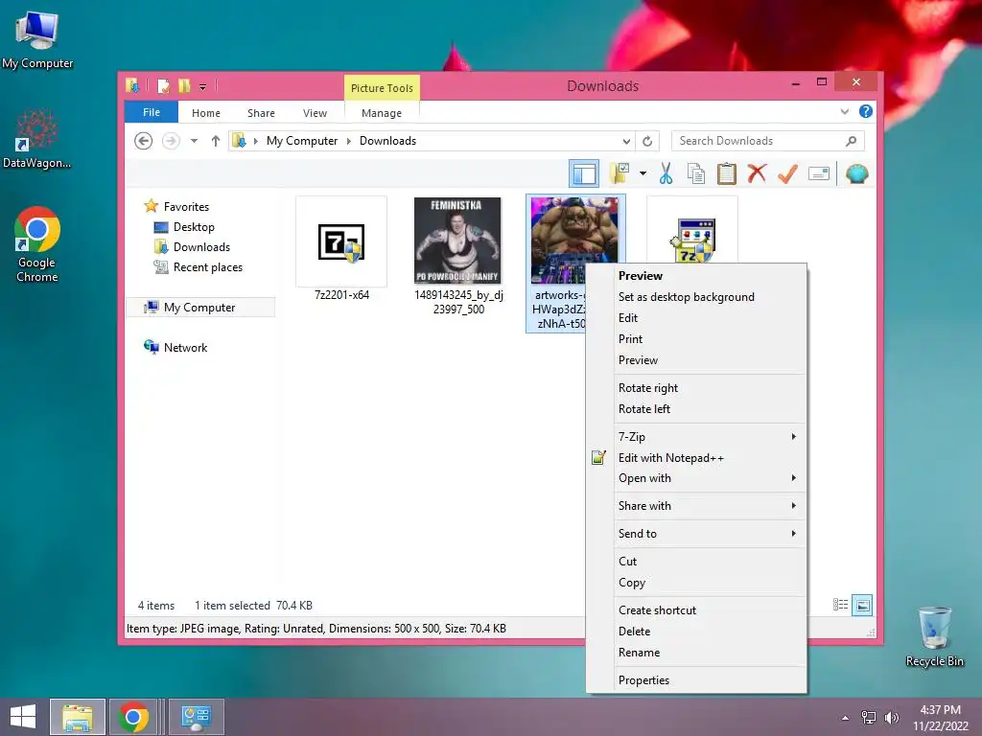Click the Downloads folder icon in title bar
Image resolution: width=982 pixels, height=736 pixels.
[132, 85]
